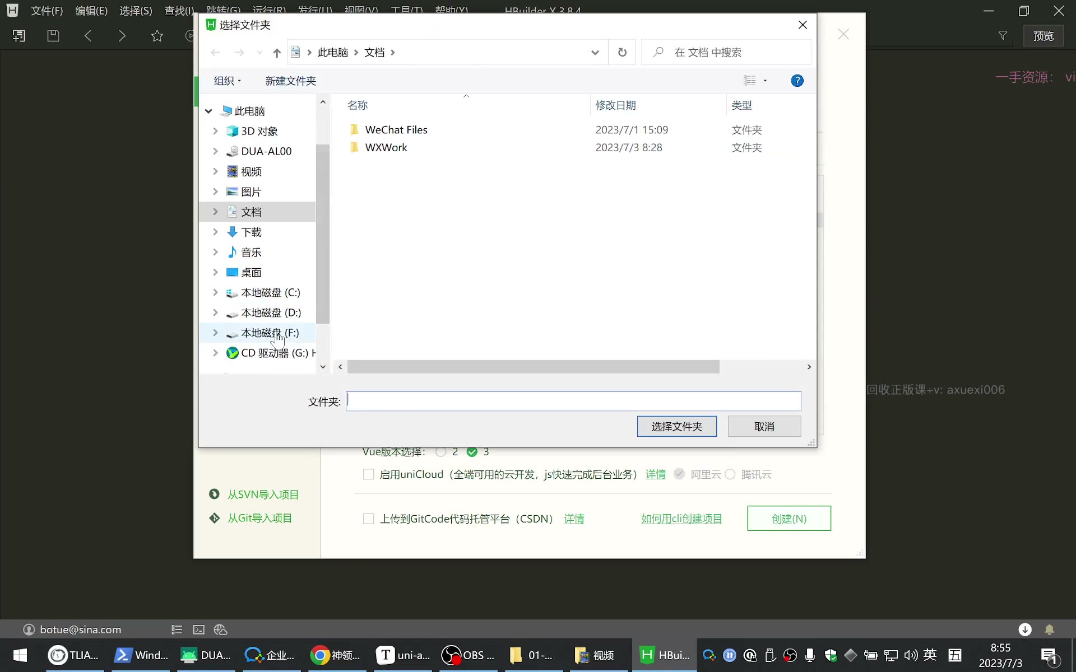
Task: Click the 取消 button
Action: 764,426
